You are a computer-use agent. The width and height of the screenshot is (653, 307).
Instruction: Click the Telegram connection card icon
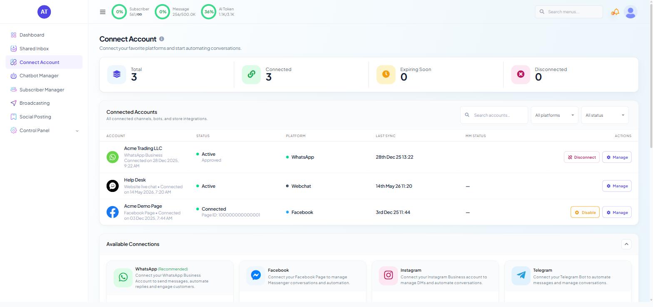coord(521,275)
